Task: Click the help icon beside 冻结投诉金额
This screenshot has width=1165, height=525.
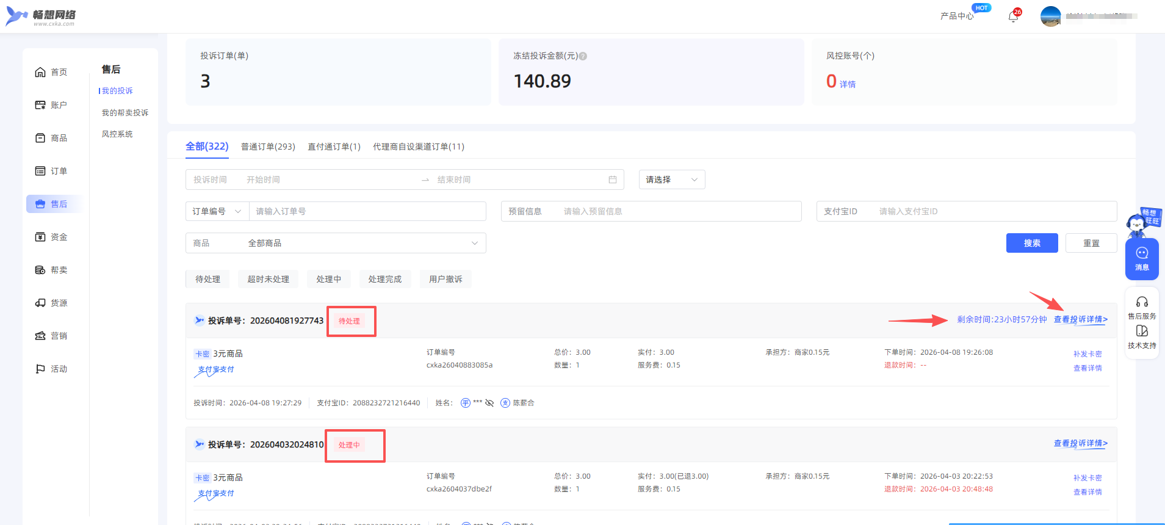Action: pos(583,56)
